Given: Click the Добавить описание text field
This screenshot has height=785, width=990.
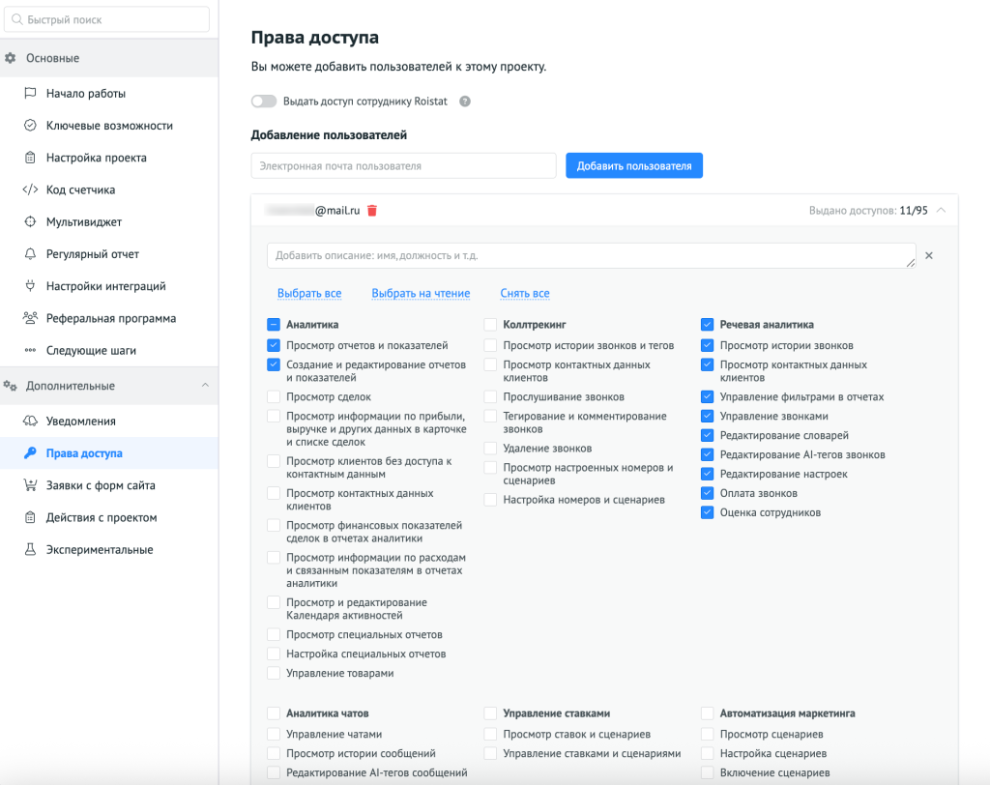Looking at the screenshot, I should point(591,256).
